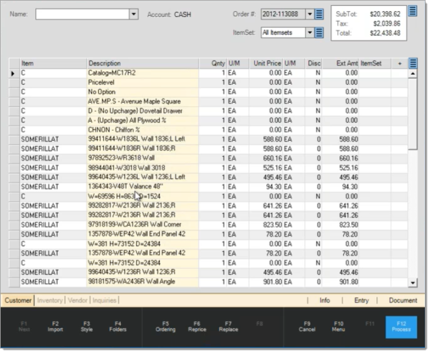Sort by the Unit Price column header
This screenshot has height=353, width=430.
267,63
